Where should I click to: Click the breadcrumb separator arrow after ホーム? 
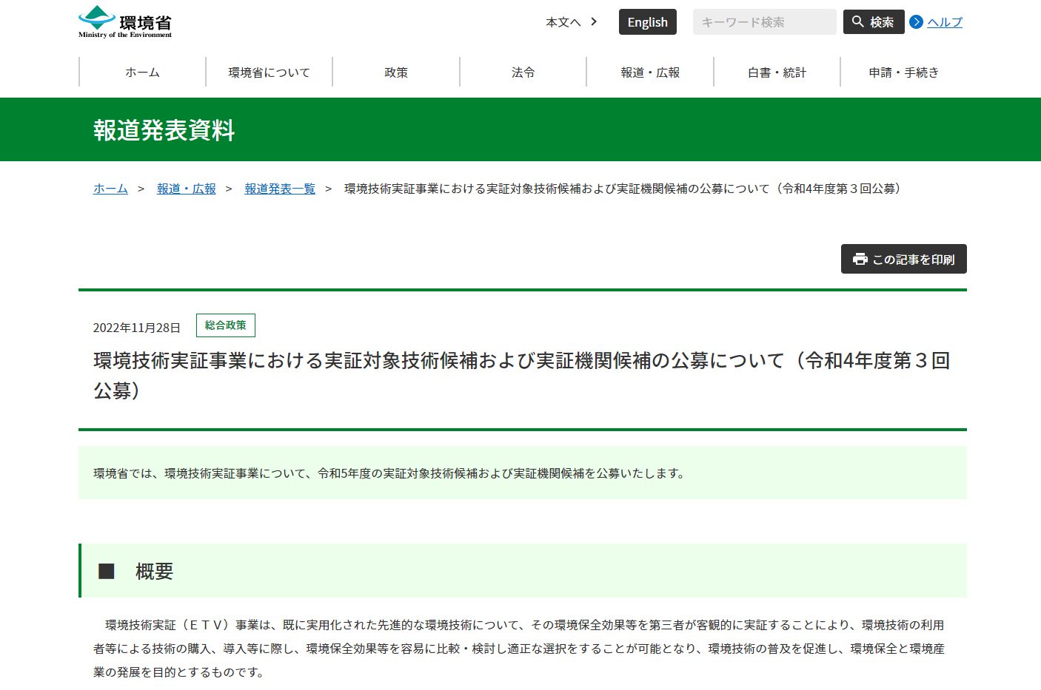(140, 189)
